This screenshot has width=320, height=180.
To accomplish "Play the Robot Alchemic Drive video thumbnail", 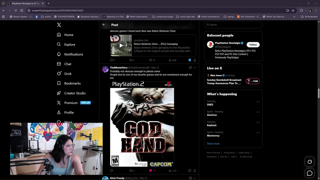I will (121, 45).
